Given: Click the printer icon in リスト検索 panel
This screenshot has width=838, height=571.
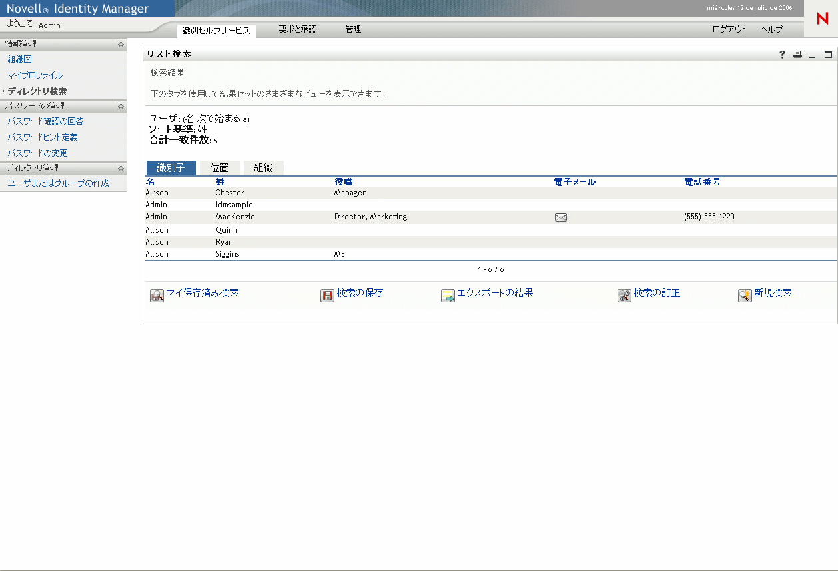Looking at the screenshot, I should [x=797, y=55].
